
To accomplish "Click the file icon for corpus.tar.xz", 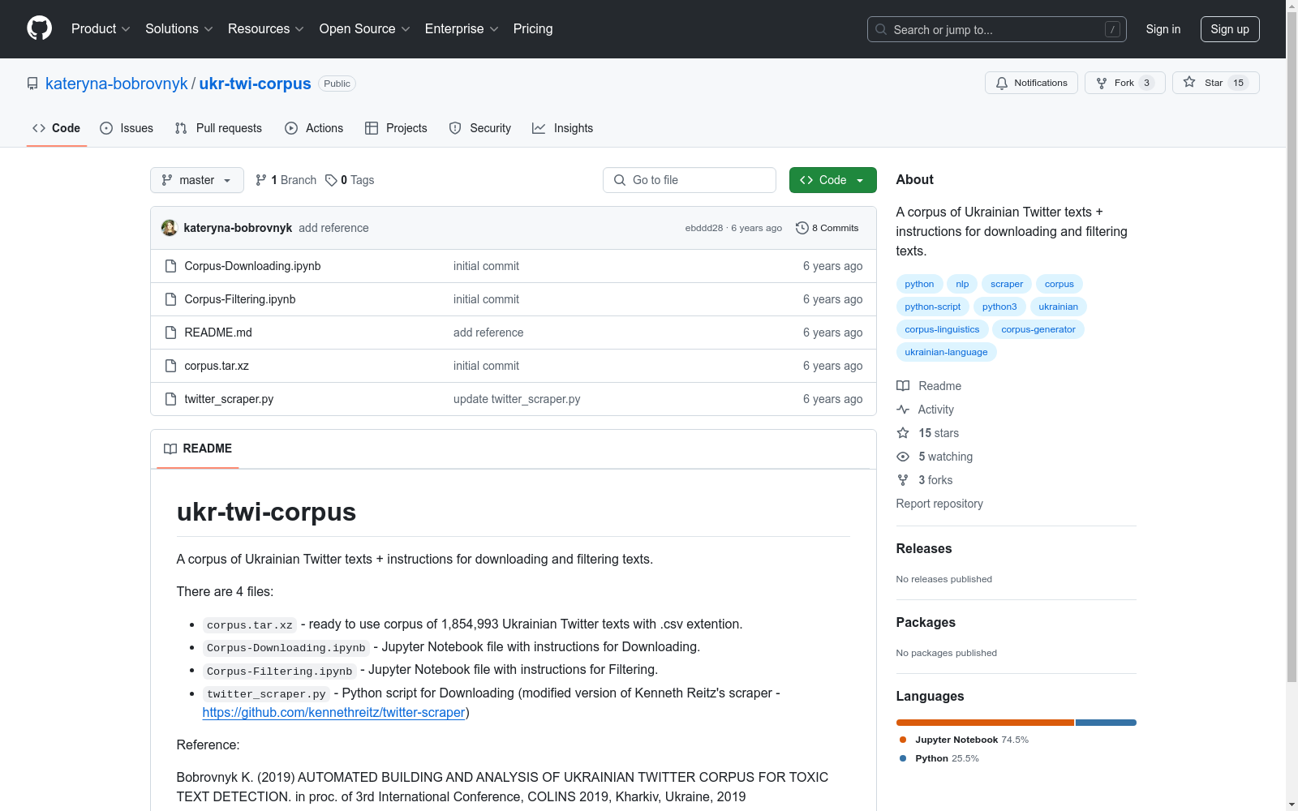I will coord(170,366).
